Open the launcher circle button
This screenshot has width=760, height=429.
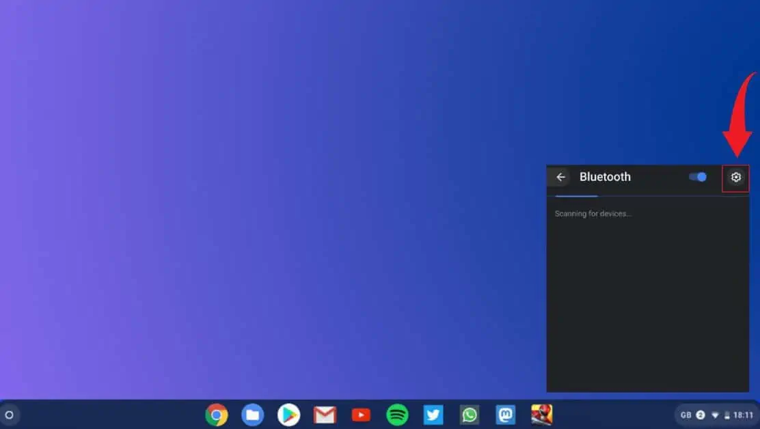pyautogui.click(x=9, y=415)
